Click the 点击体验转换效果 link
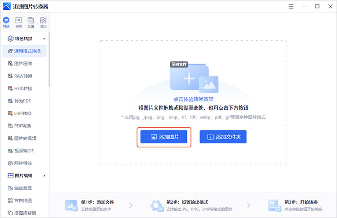 click(193, 99)
